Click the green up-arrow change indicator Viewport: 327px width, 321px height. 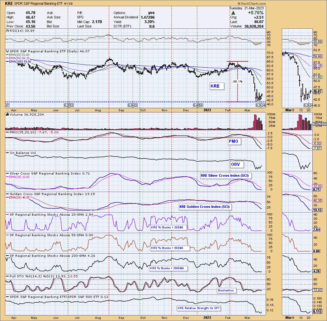pos(233,13)
